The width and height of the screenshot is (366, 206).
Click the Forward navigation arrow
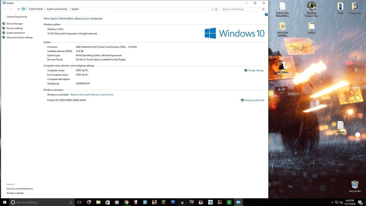coord(10,9)
